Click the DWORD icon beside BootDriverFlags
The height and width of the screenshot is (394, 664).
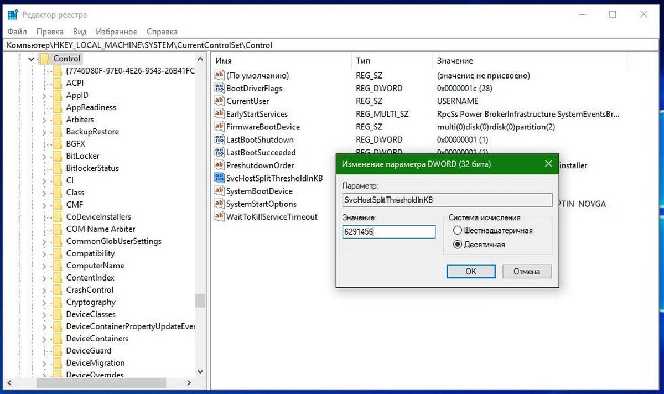pos(219,89)
